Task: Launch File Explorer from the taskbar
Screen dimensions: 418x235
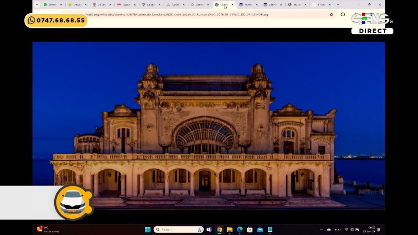Action: [229, 230]
